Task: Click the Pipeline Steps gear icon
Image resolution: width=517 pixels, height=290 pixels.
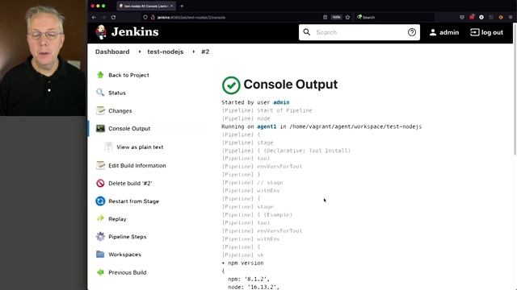Action: pos(100,236)
